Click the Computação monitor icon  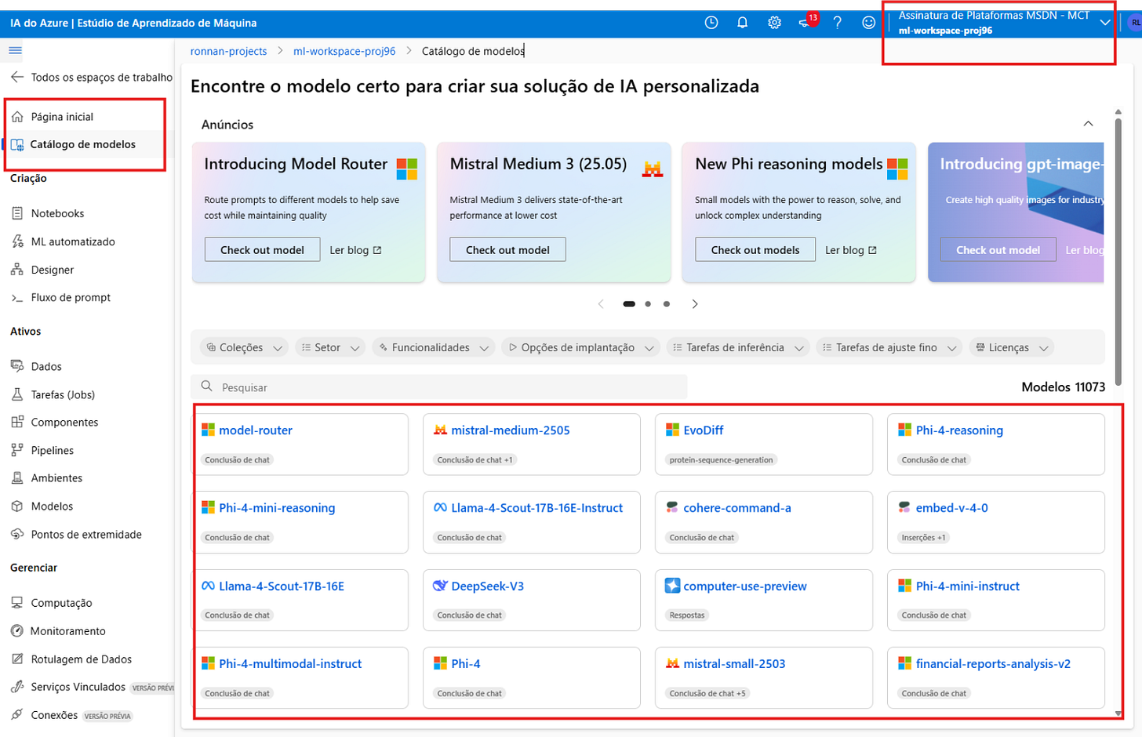17,603
